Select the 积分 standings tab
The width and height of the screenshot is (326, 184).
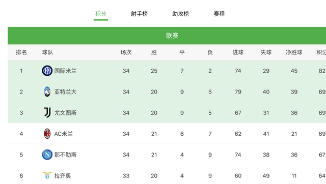(101, 14)
